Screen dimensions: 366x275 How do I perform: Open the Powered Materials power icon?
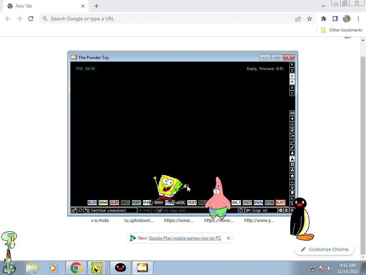tap(292, 124)
